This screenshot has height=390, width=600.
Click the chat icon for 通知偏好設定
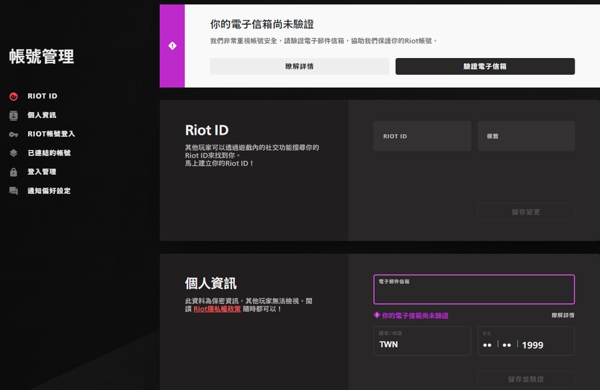click(13, 191)
